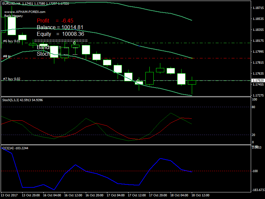265x199 pixels.
Task: Click the CCI -100 level label
Action: [256, 171]
